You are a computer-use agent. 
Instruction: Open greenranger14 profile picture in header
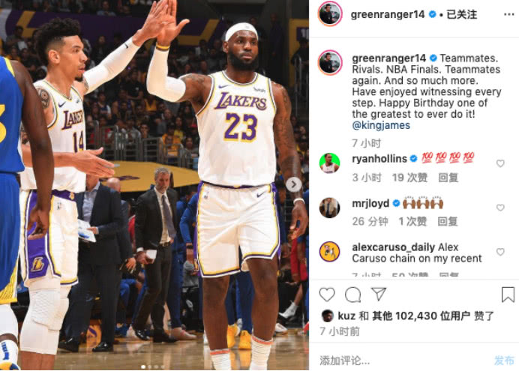pos(330,14)
